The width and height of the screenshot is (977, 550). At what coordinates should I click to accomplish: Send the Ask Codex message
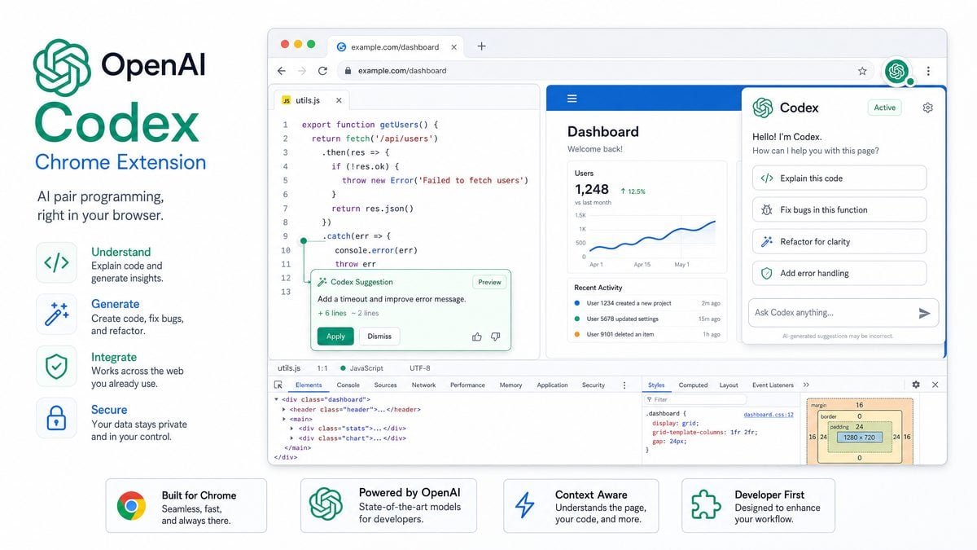click(x=924, y=313)
